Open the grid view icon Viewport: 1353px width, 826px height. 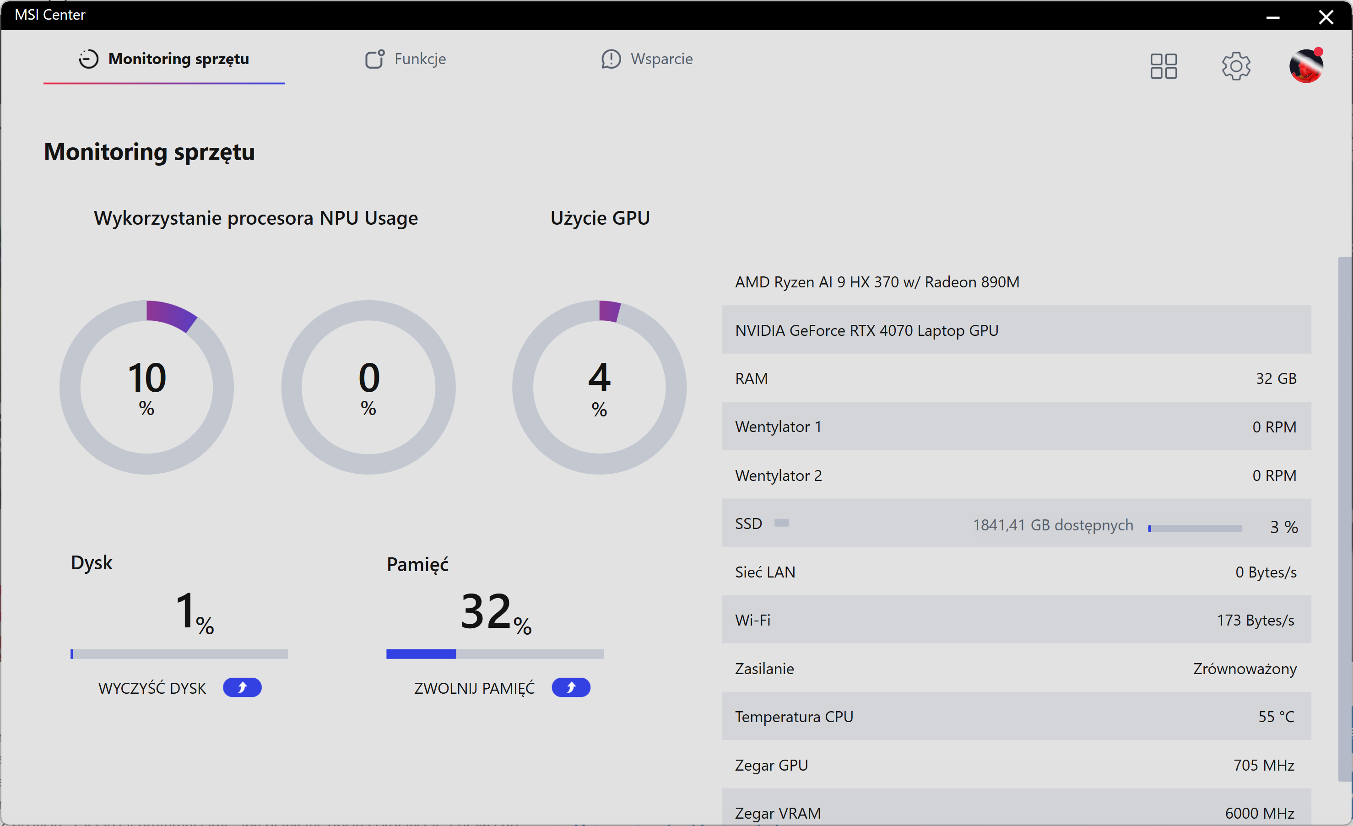tap(1164, 66)
